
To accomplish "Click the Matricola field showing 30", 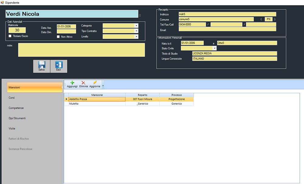I will coord(17,30).
